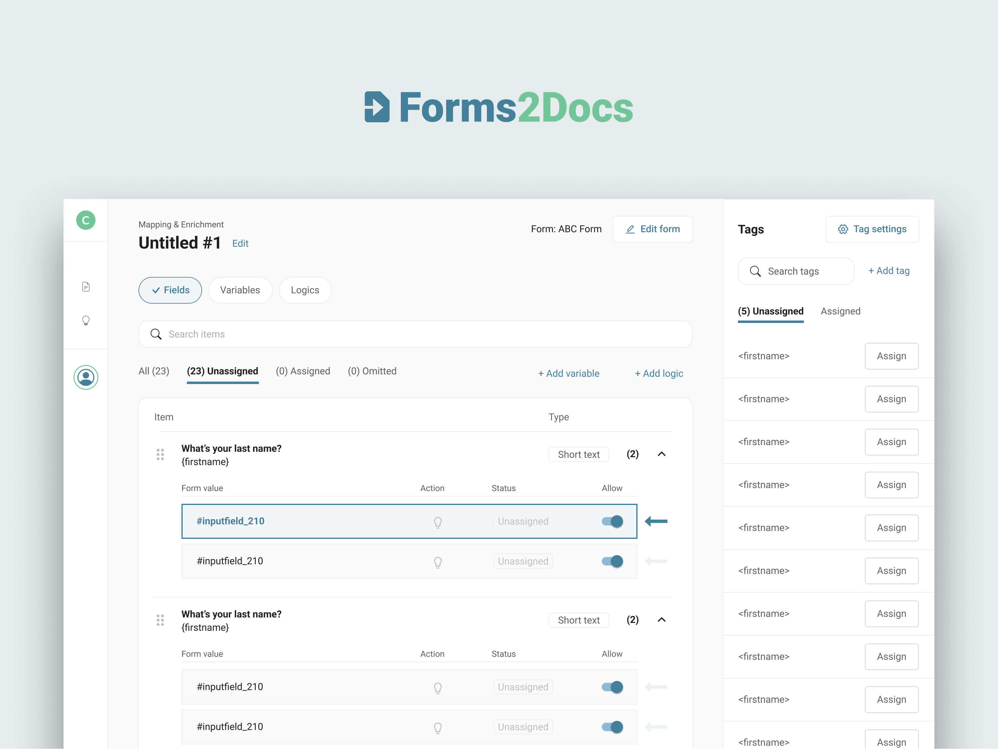This screenshot has width=998, height=749.
Task: Focus the Search items input field
Action: 415,334
